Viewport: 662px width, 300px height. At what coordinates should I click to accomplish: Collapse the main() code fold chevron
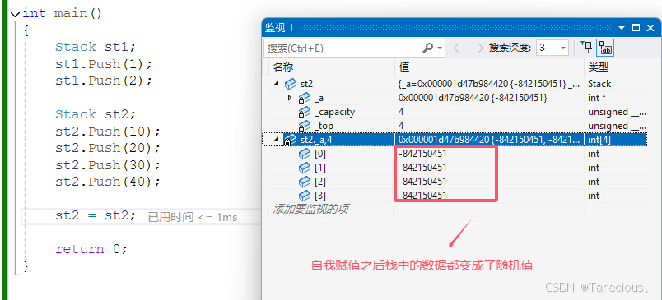(15, 14)
